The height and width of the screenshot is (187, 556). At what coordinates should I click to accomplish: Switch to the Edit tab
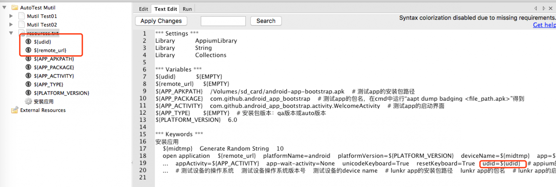click(x=143, y=9)
